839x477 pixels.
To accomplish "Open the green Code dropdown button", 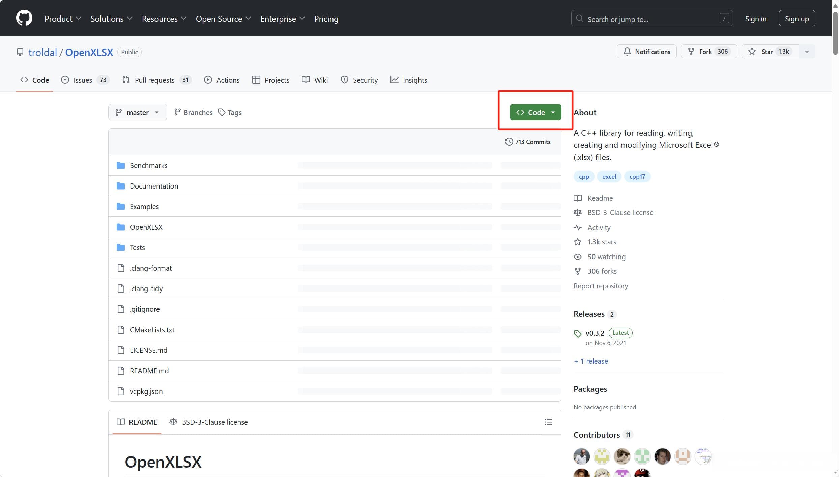I will click(536, 112).
